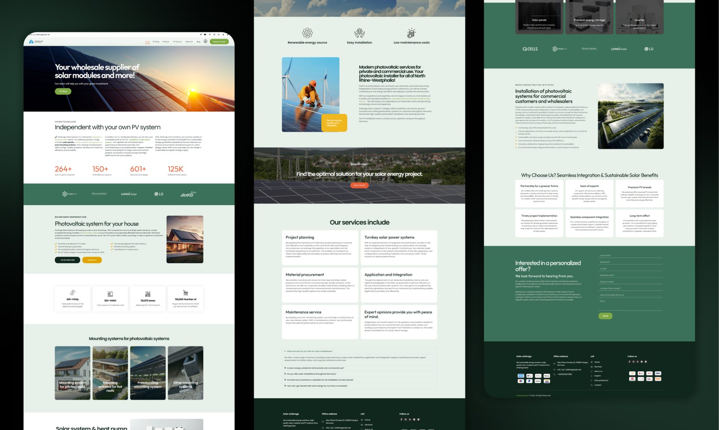Click the round icon beside Request a quote
The width and height of the screenshot is (719, 430).
click(205, 41)
